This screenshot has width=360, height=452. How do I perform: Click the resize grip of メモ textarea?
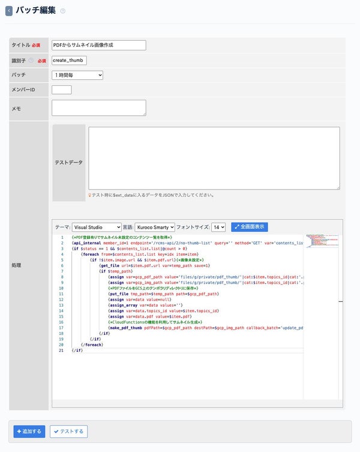pyautogui.click(x=145, y=114)
